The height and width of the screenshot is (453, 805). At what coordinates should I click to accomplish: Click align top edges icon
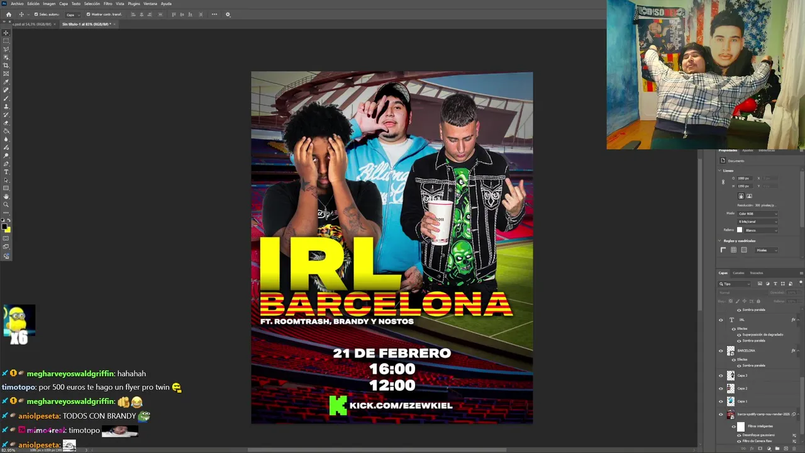(x=174, y=14)
